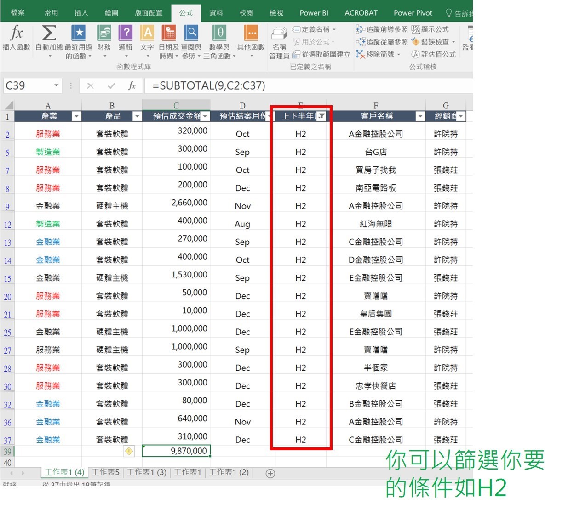Switch to sheet tab 工作表1 (2)
The image size is (568, 515).
pos(229,472)
